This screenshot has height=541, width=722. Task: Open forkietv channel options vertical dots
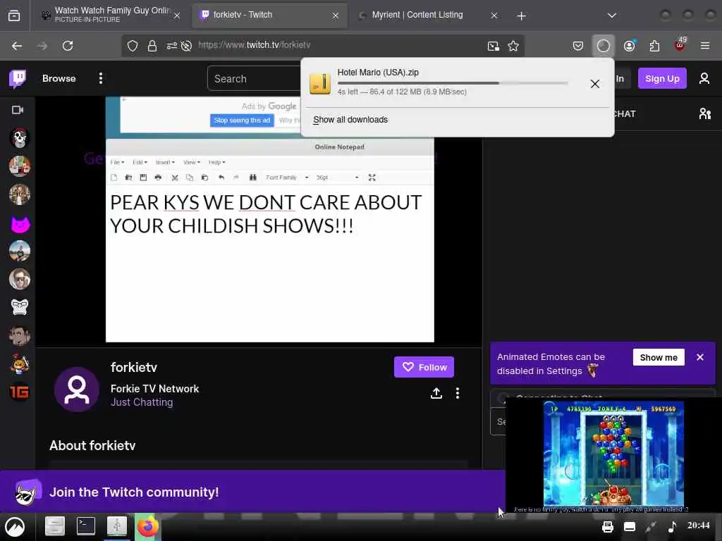[x=457, y=393]
